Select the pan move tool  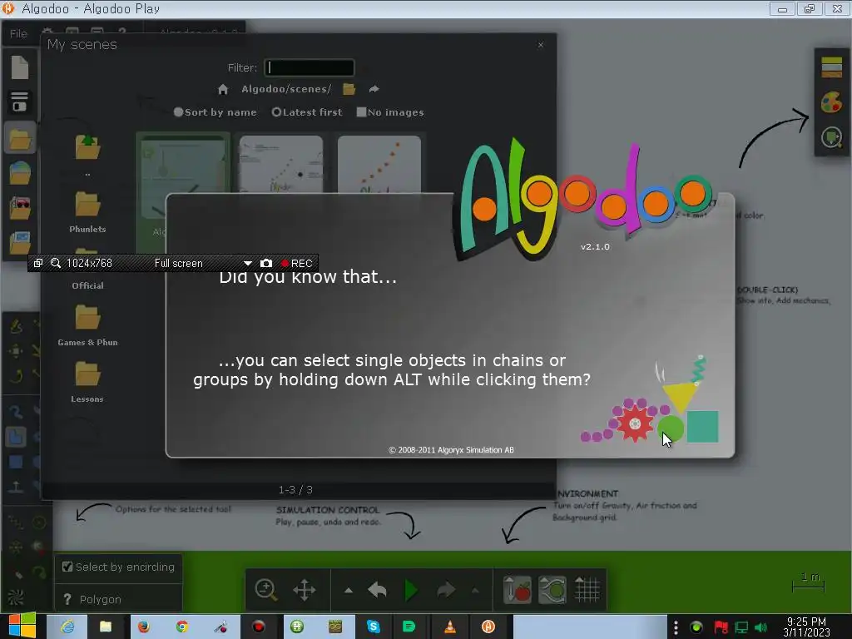coord(305,590)
